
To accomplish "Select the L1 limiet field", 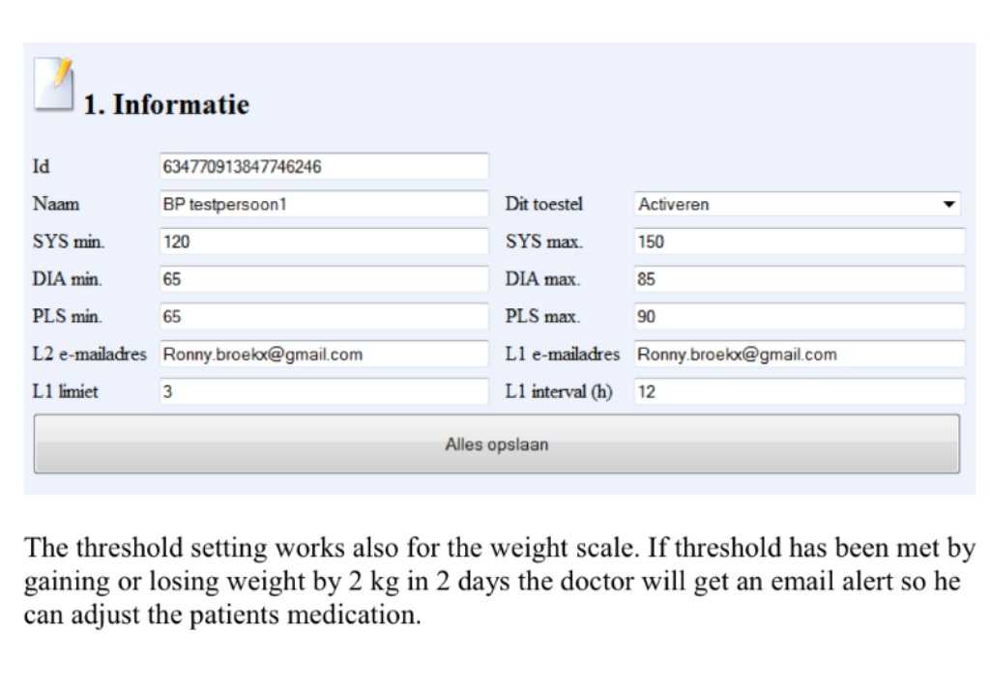I will coord(324,392).
